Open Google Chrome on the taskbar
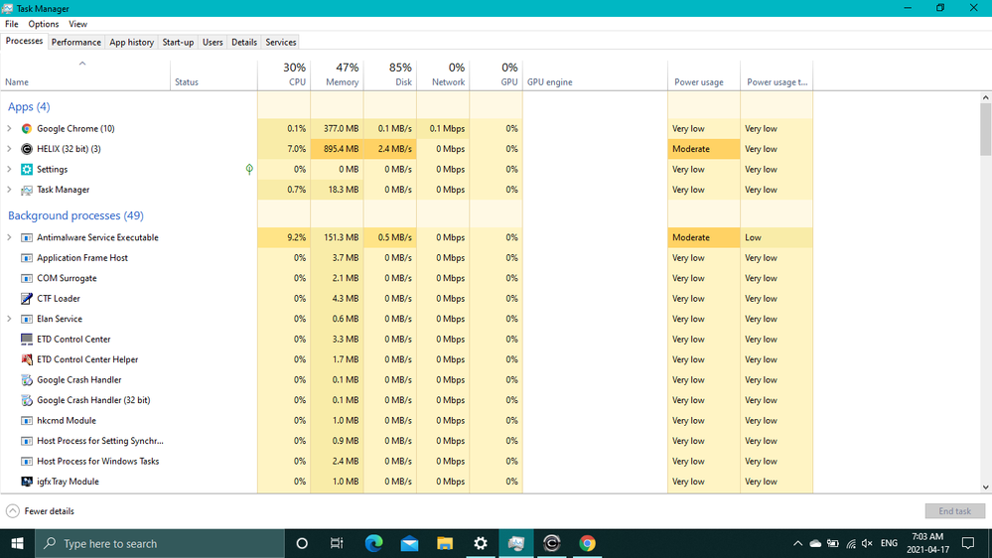 coord(587,543)
